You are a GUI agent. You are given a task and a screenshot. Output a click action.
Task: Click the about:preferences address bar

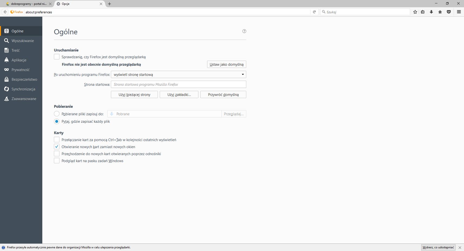[167, 12]
